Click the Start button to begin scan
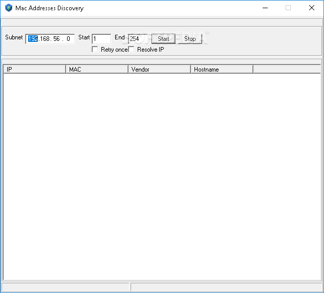The image size is (324, 293). point(163,39)
